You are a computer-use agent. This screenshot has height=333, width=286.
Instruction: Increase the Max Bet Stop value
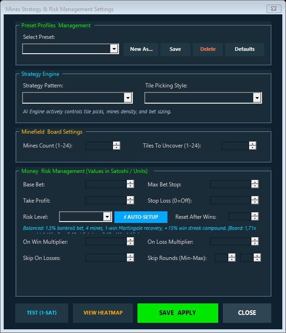tap(255, 182)
